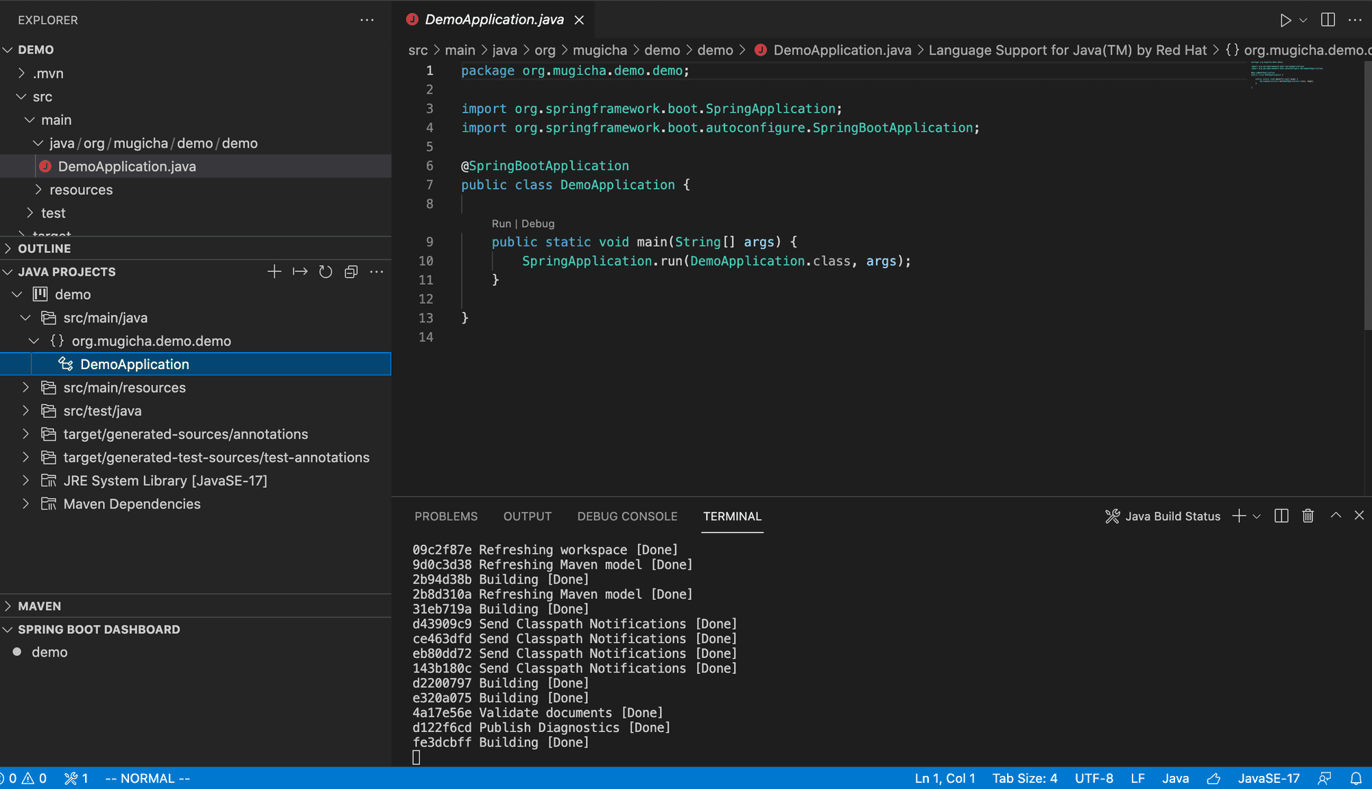Select mugicha in the breadcrumb path
This screenshot has width=1372, height=789.
(x=600, y=49)
